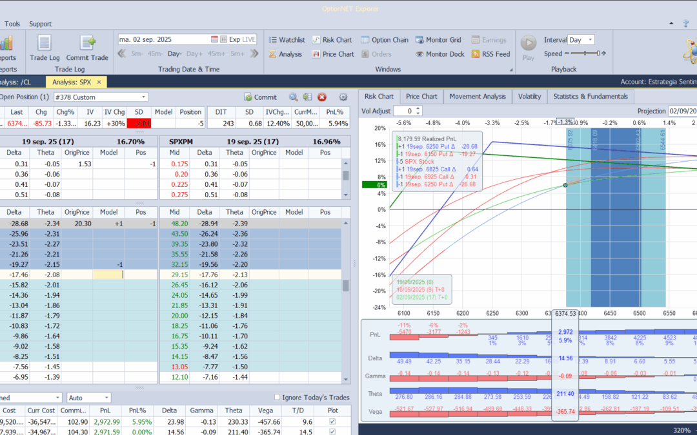Click the 45m- time step button

point(155,53)
